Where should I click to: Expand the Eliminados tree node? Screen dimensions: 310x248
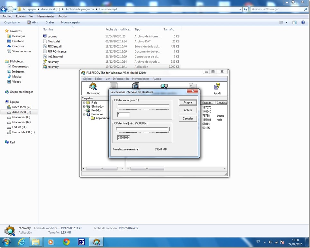84,106
